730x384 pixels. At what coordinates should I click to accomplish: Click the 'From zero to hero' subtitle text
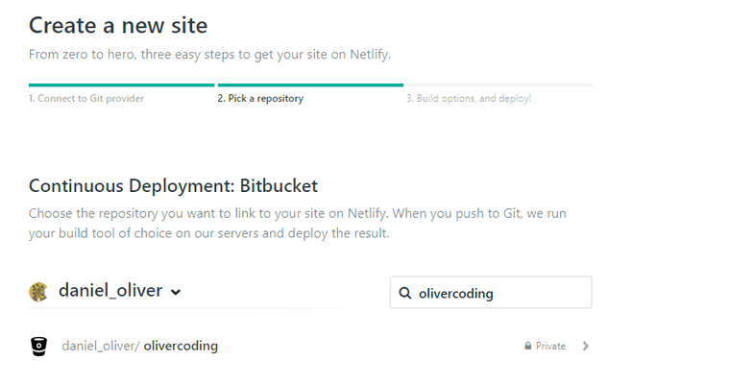(209, 55)
